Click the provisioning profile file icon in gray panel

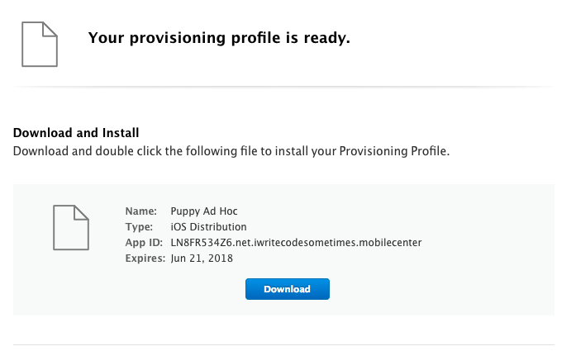71,226
